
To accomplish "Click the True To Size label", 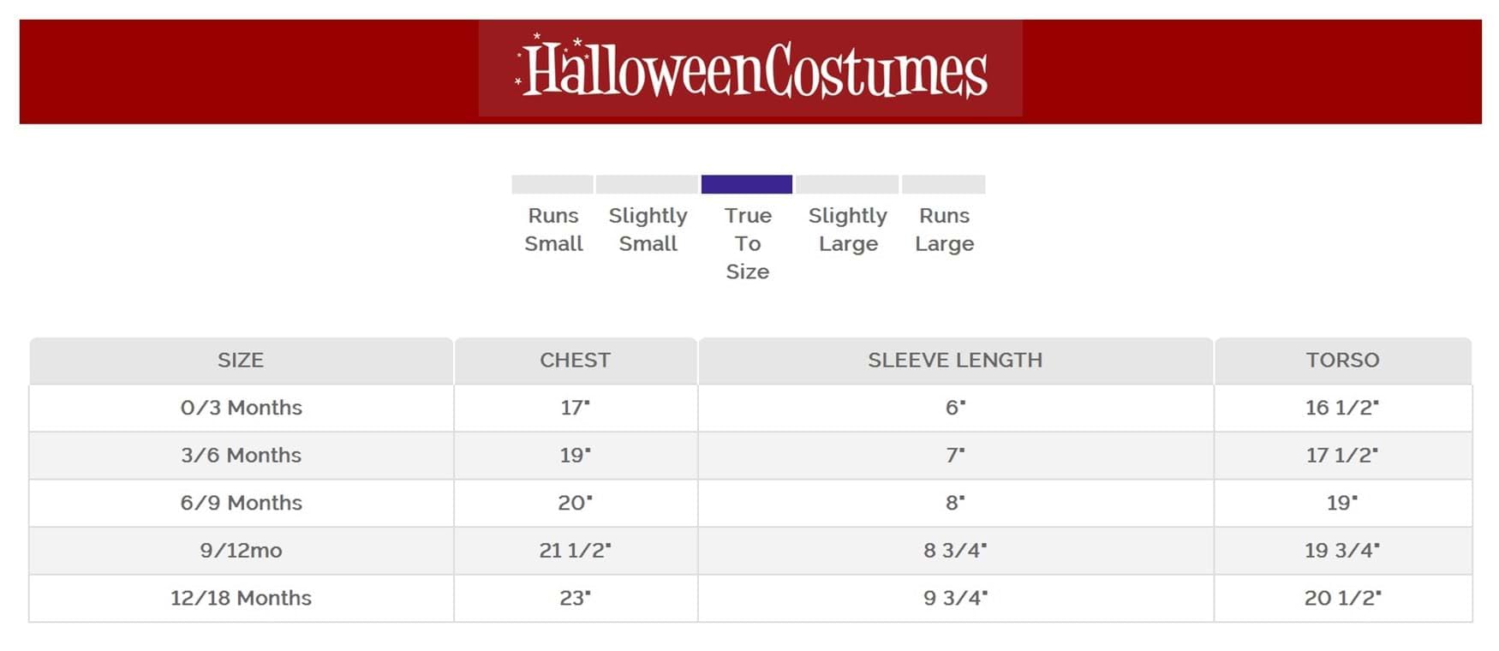I will tap(748, 243).
